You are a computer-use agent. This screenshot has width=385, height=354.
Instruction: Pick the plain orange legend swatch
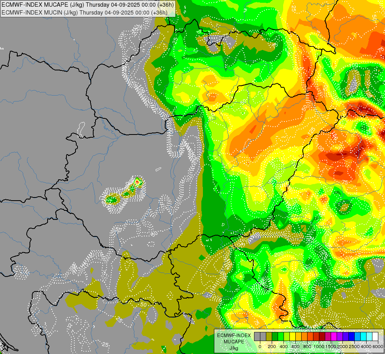point(304,337)
